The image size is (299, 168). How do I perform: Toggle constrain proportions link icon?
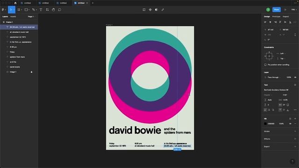(x=295, y=35)
